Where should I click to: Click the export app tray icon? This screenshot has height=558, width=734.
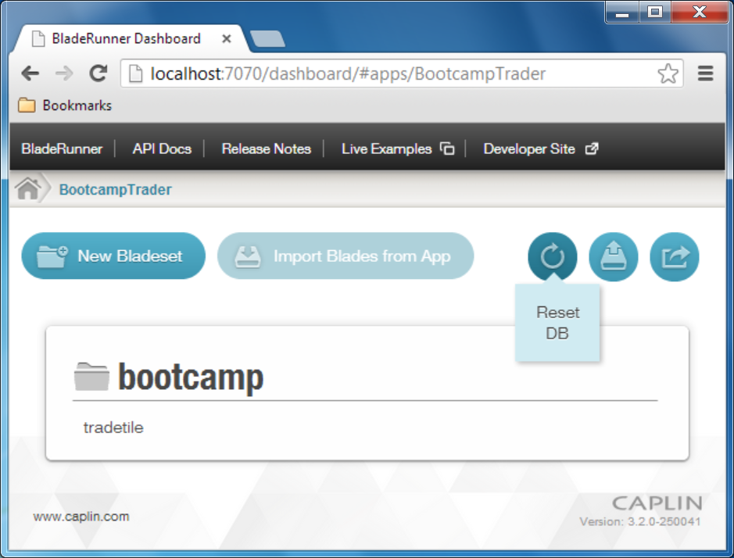pyautogui.click(x=613, y=256)
